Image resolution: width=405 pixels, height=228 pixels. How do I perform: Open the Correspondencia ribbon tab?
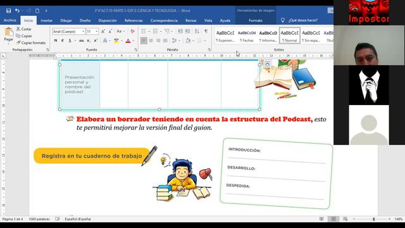(x=164, y=20)
